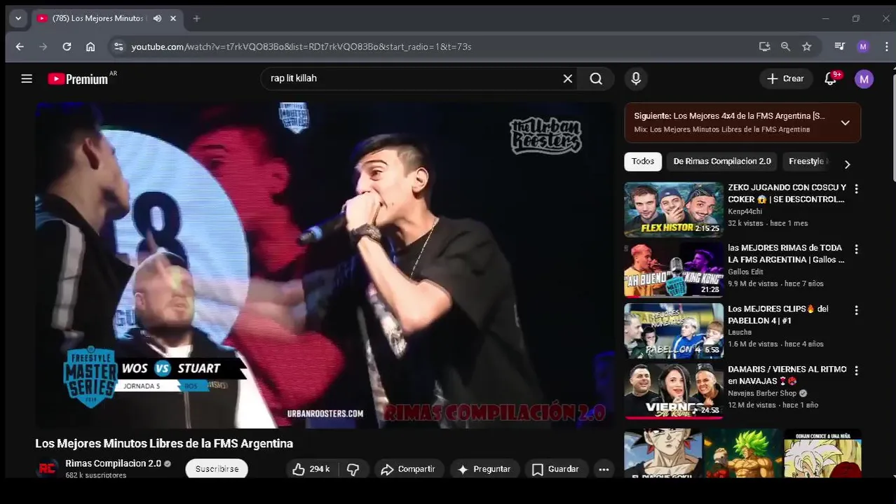896x504 pixels.
Task: Open notifications bell
Action: (831, 79)
